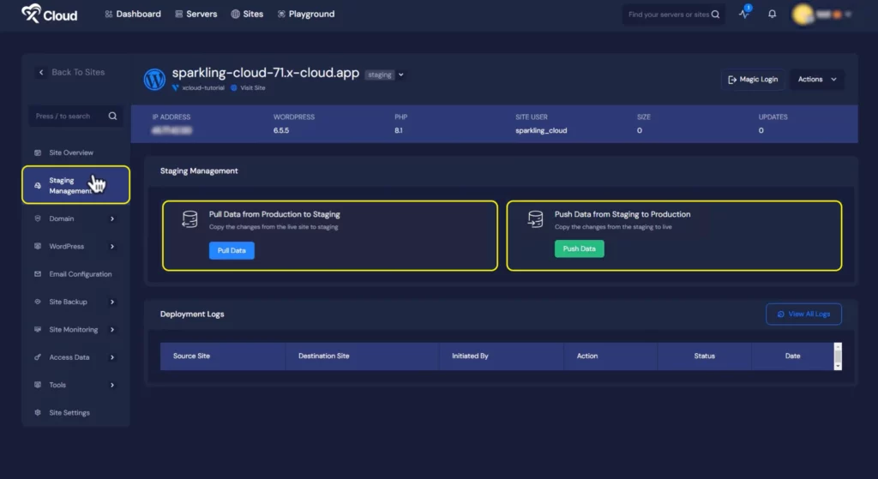Image resolution: width=878 pixels, height=479 pixels.
Task: Click the WordPress logo beside the site name
Action: [x=154, y=80]
